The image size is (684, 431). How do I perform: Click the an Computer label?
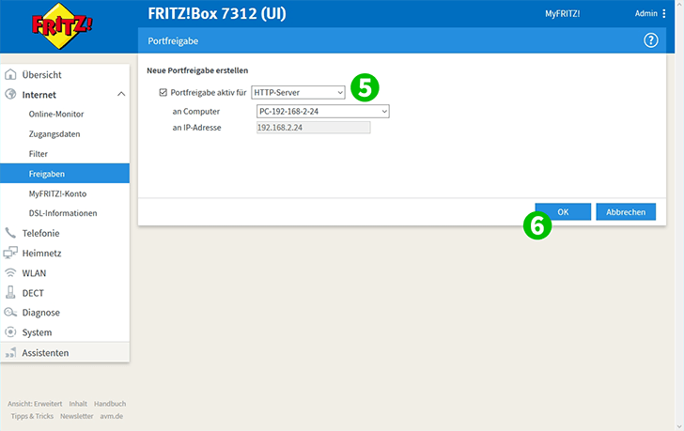tap(195, 112)
